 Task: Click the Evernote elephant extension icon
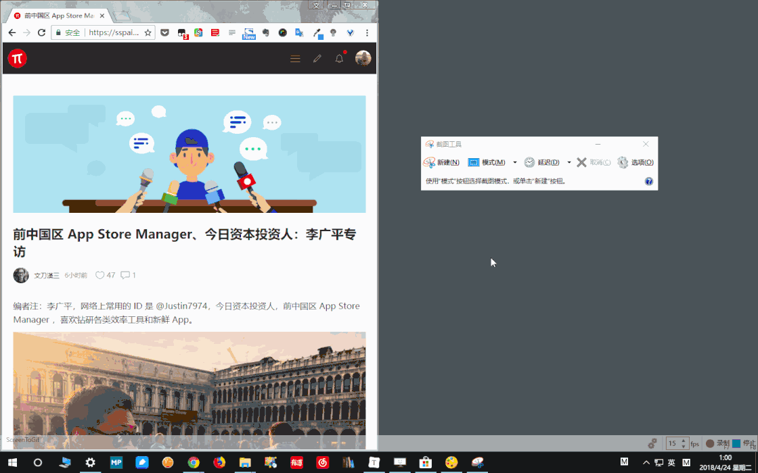click(265, 33)
